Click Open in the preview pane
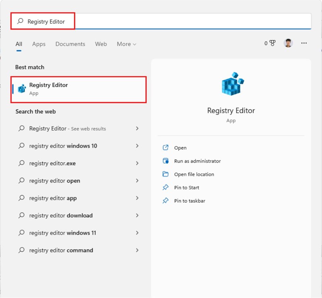322x298 pixels. [180, 148]
